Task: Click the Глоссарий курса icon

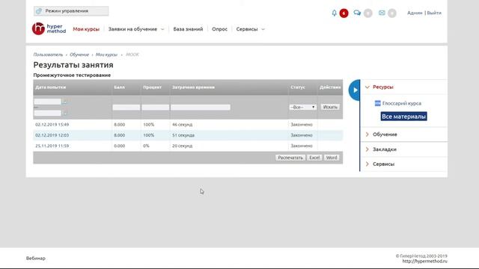Action: click(x=377, y=103)
